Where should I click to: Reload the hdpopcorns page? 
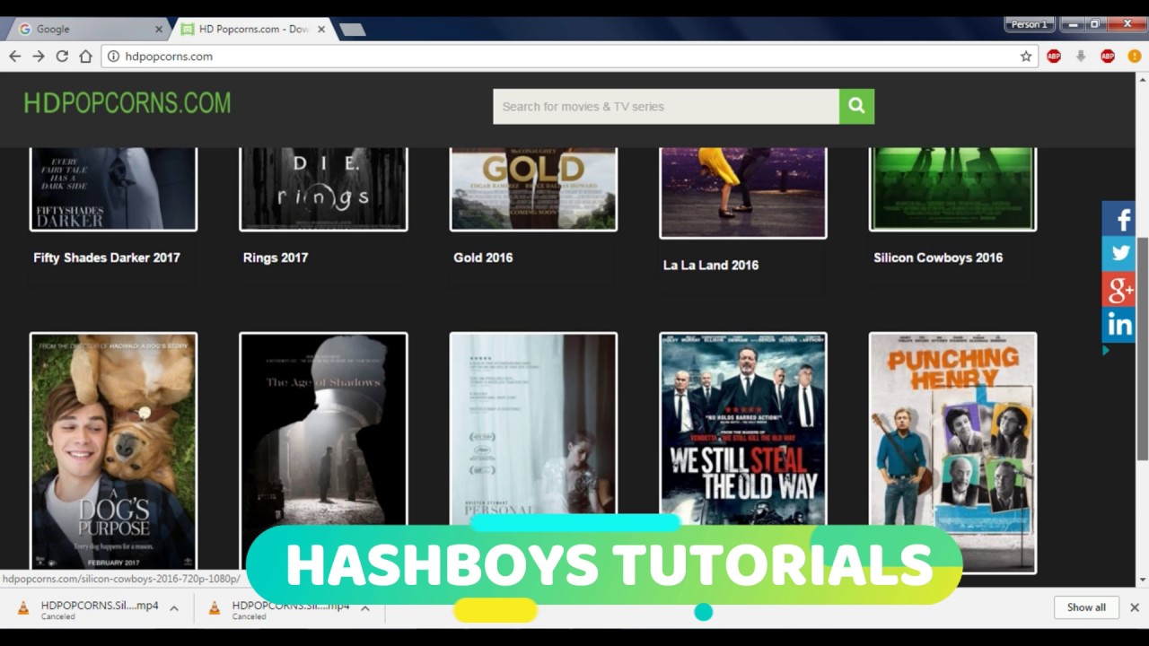(x=62, y=56)
